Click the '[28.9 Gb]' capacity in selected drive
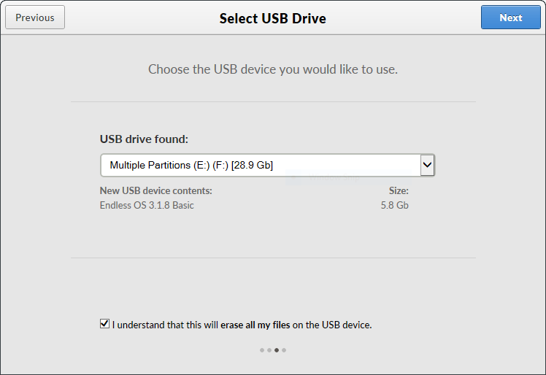The width and height of the screenshot is (546, 375). pos(252,165)
